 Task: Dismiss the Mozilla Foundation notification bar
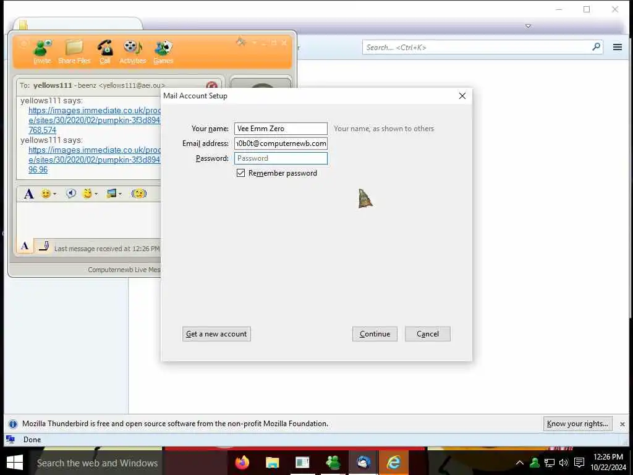(x=622, y=424)
